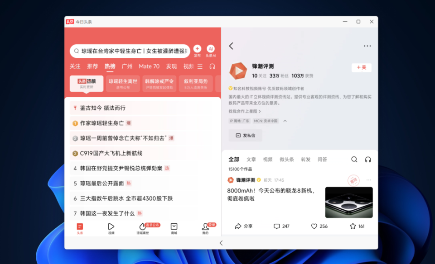Open the profile more options dots
435x264 pixels.
point(367,46)
